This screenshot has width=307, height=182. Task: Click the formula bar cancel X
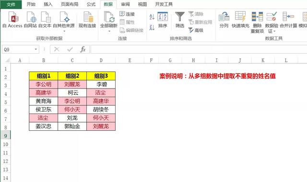click(x=57, y=49)
